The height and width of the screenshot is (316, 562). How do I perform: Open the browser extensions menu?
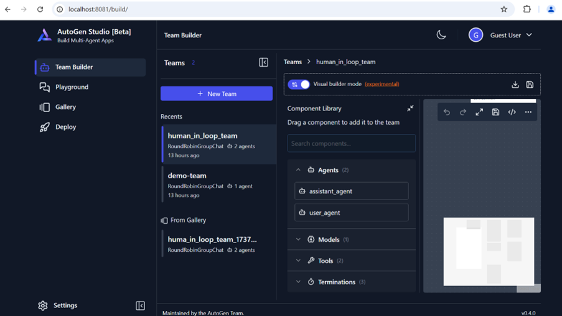[x=527, y=9]
